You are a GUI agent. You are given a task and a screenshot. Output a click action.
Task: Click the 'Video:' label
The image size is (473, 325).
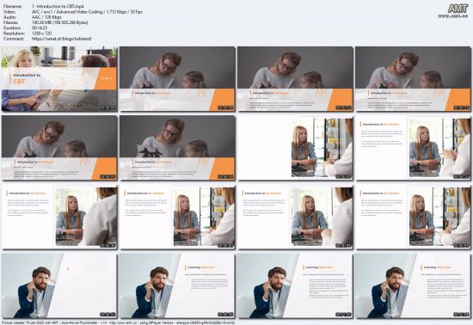coord(9,12)
